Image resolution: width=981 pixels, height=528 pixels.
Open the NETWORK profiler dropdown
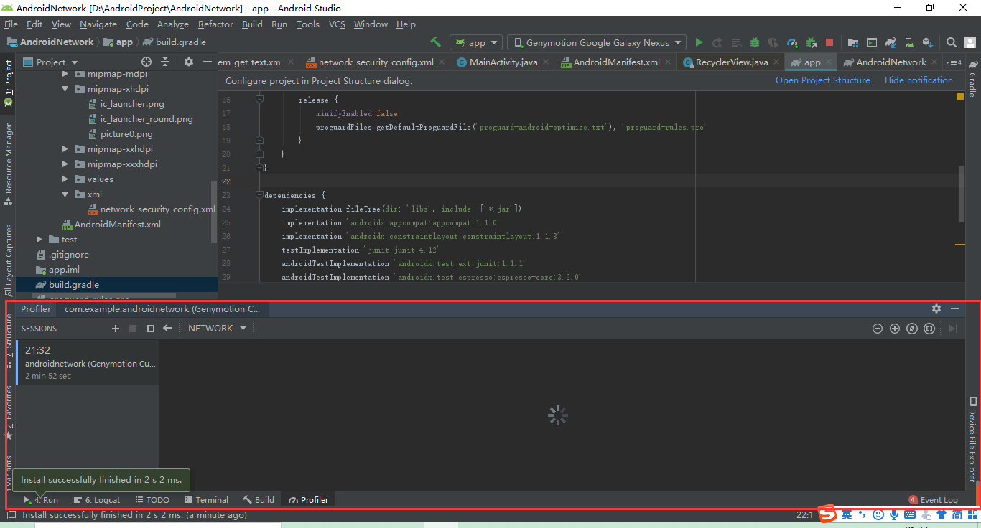click(x=217, y=328)
